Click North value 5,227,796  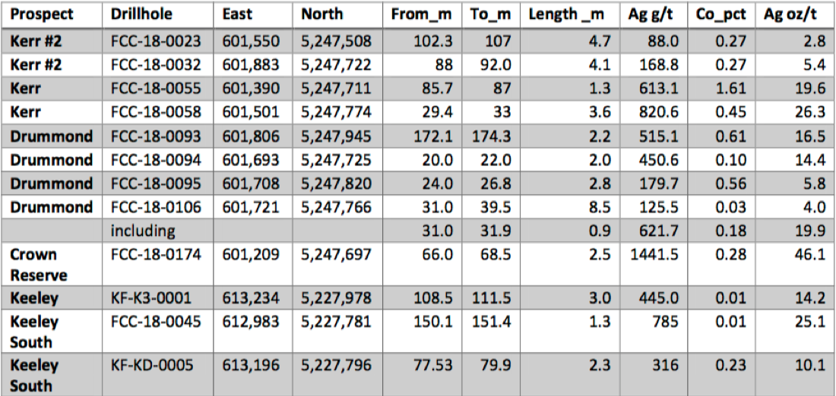point(336,366)
